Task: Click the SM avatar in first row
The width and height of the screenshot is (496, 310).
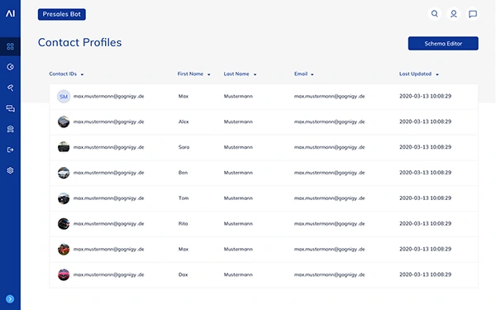Action: 64,97
